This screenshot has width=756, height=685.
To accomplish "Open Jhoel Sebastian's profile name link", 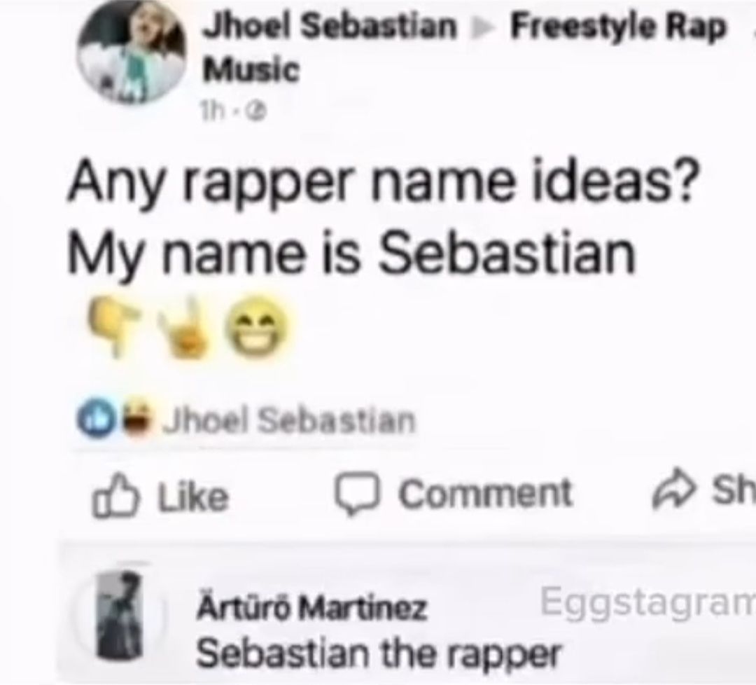I will [330, 26].
